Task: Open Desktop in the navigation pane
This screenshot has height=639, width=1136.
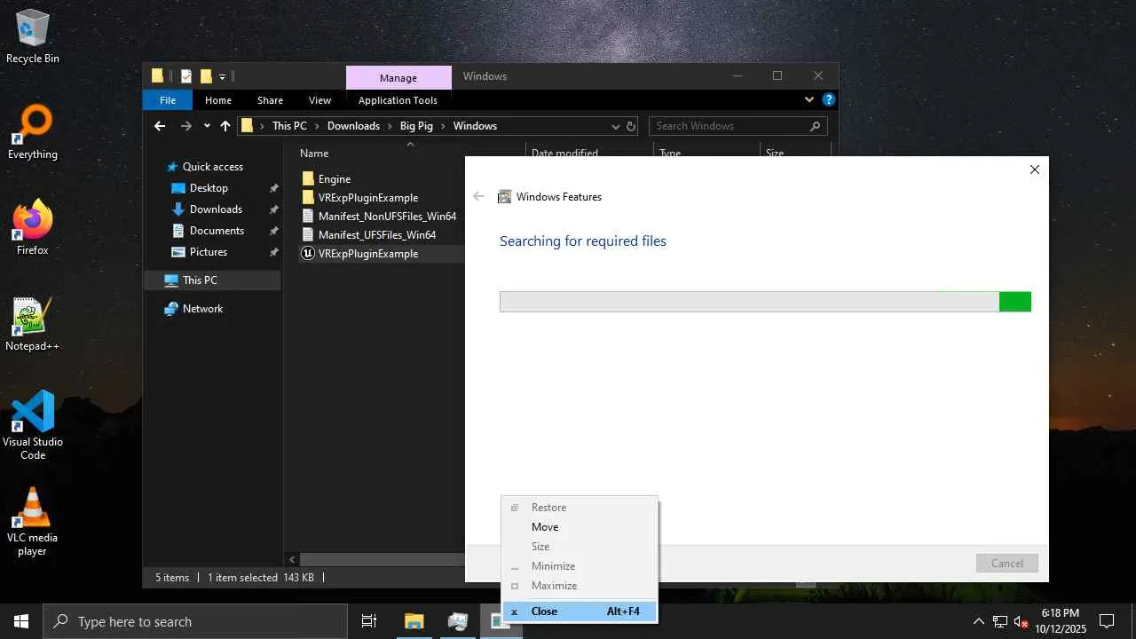Action: point(209,188)
